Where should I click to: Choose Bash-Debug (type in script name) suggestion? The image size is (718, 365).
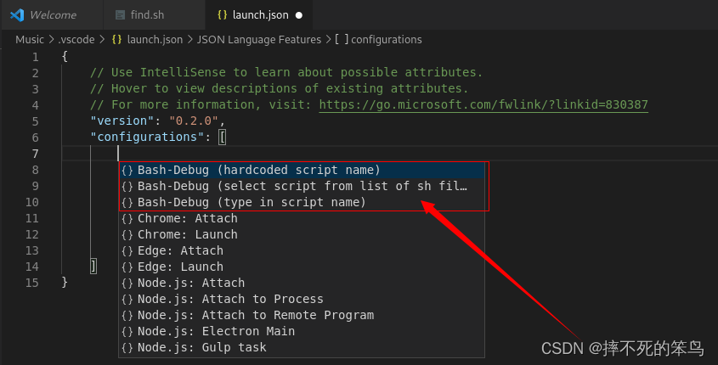coord(302,202)
